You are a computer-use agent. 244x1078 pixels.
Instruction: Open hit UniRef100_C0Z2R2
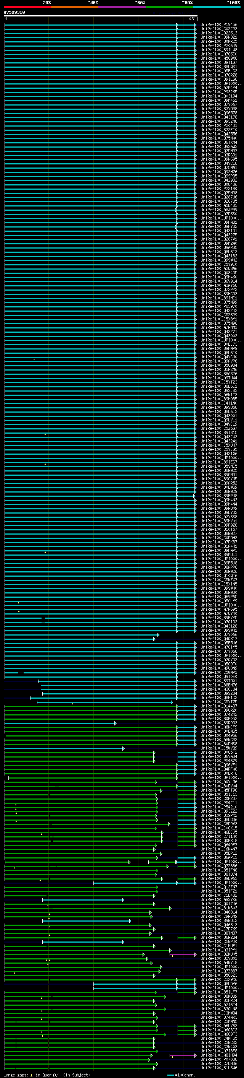(x=219, y=29)
